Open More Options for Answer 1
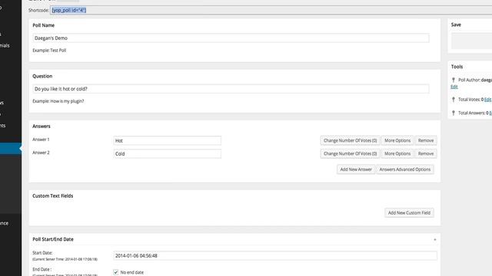 [397, 140]
